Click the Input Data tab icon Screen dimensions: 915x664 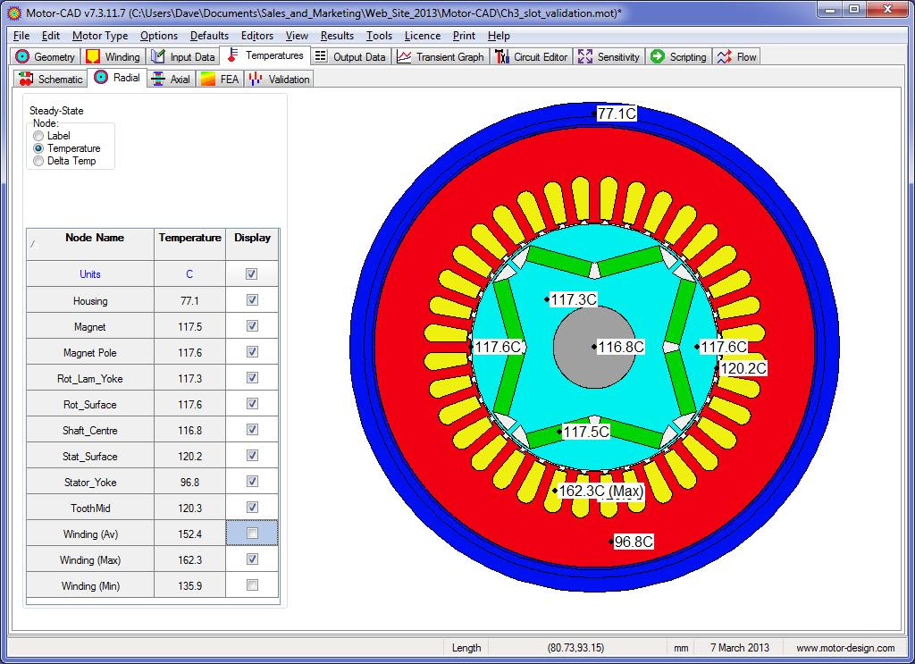157,56
